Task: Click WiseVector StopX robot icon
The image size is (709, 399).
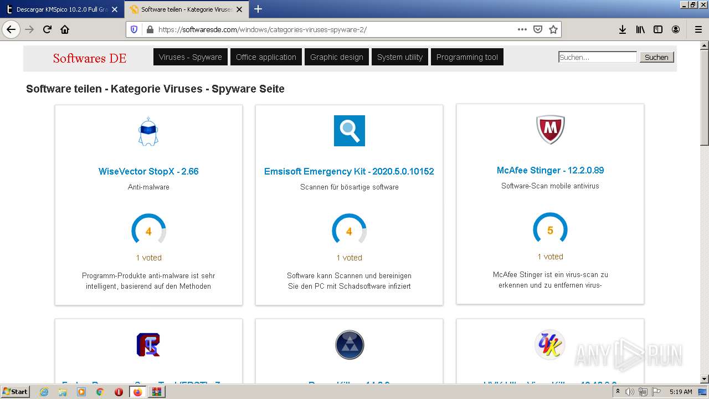Action: (x=148, y=131)
